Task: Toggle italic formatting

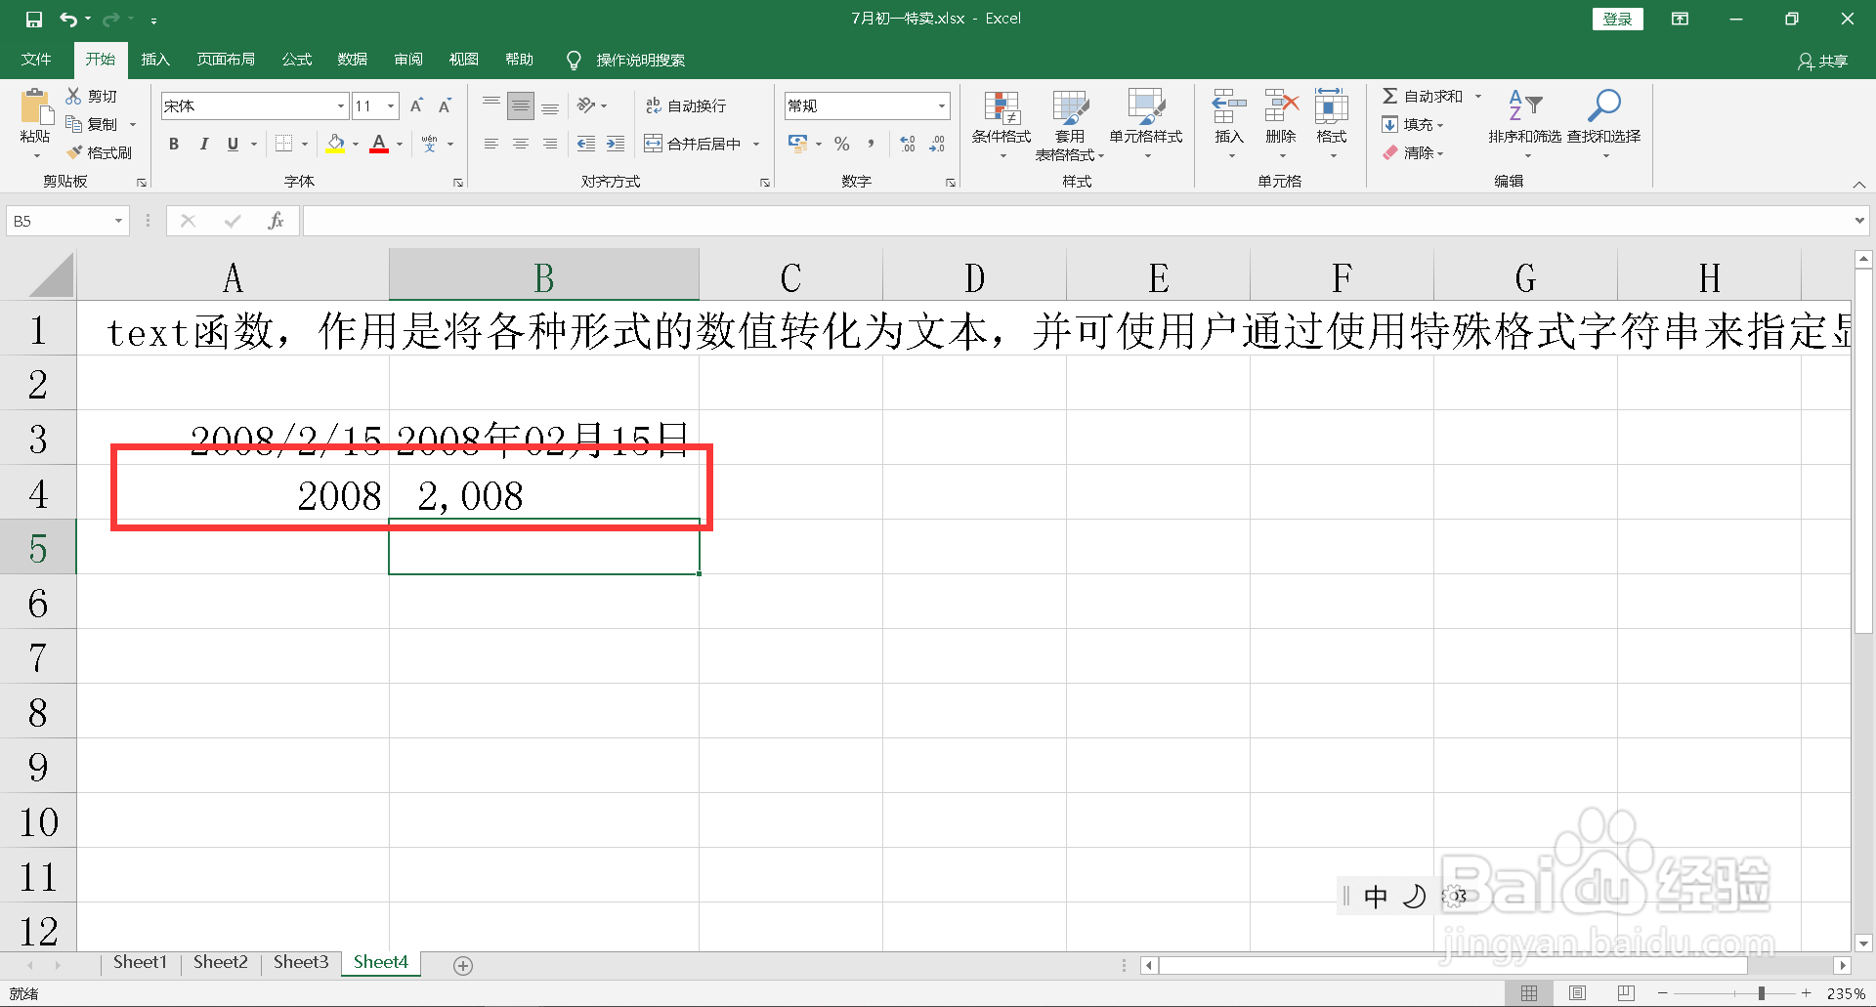Action: click(203, 144)
